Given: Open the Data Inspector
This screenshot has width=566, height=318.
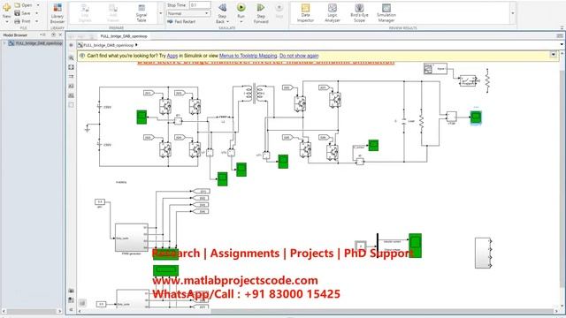Looking at the screenshot, I should pos(305,13).
